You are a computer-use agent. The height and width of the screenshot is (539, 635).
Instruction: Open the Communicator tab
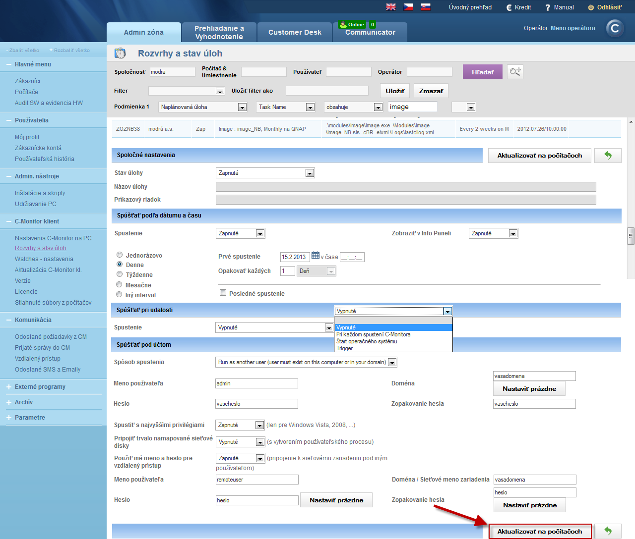coord(370,33)
